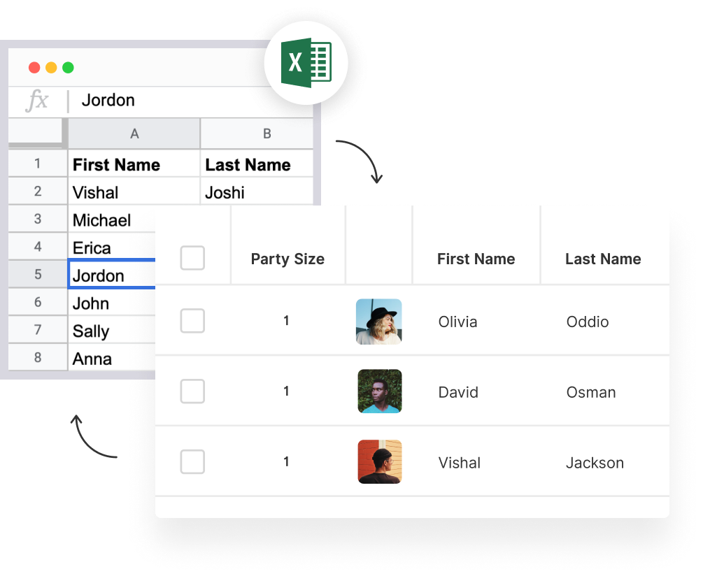
Task: Click the yellow minimize window dot
Action: [51, 68]
